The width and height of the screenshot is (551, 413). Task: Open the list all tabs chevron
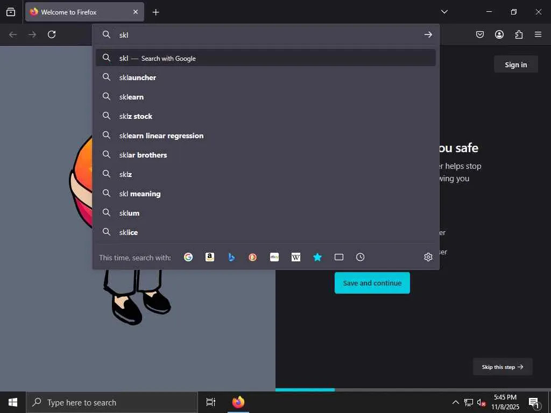(444, 12)
